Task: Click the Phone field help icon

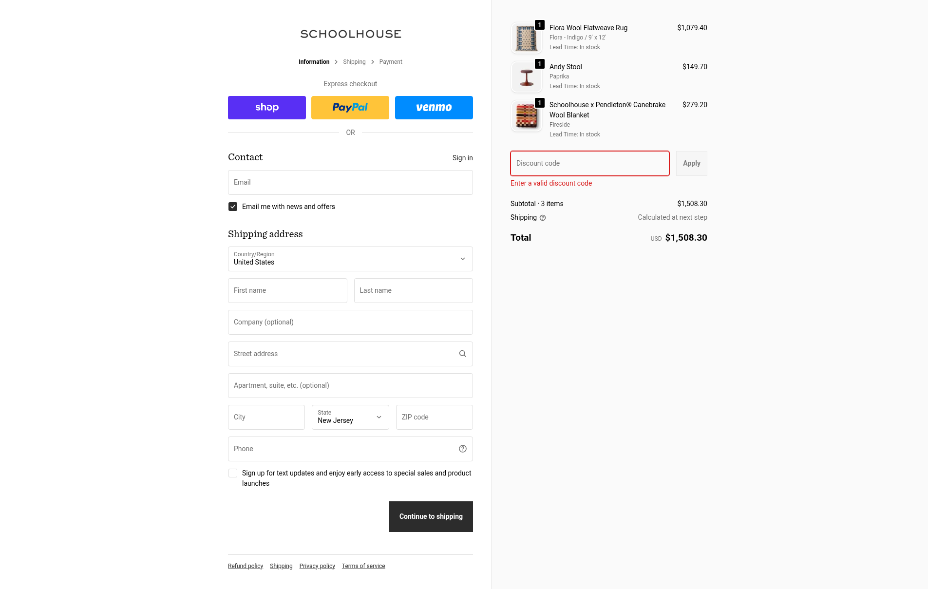Action: pos(463,449)
